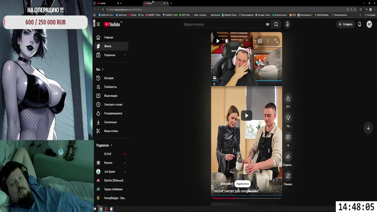Click the center play button on the video
Viewport: 377px width, 212px height.
(x=247, y=115)
